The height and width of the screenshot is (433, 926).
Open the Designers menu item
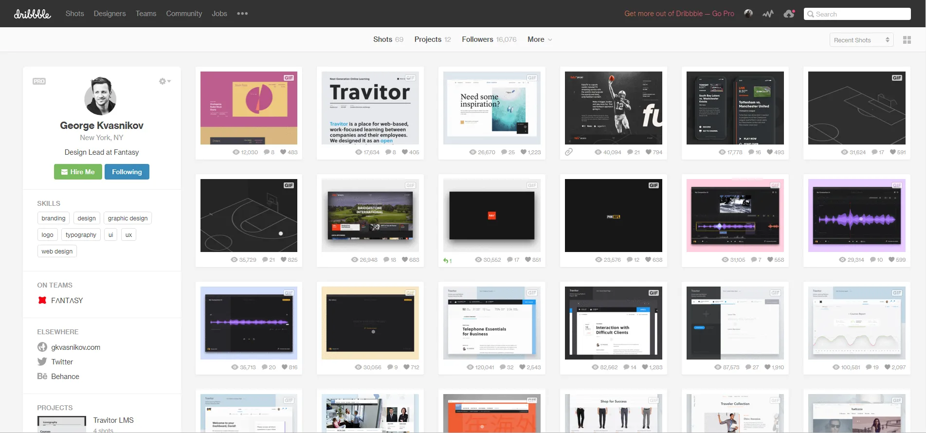pos(109,14)
